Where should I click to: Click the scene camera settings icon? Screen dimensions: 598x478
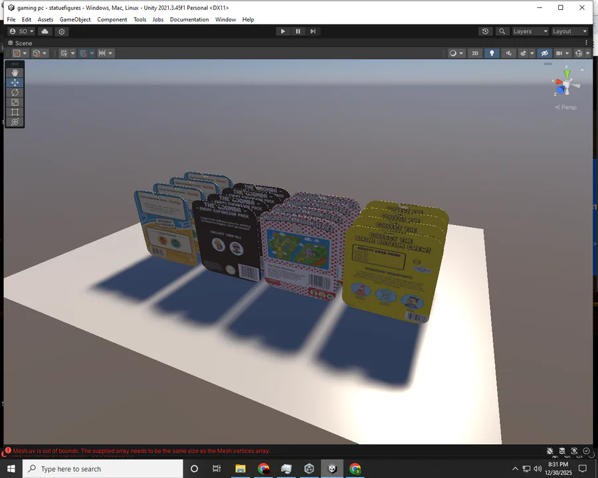[x=559, y=53]
